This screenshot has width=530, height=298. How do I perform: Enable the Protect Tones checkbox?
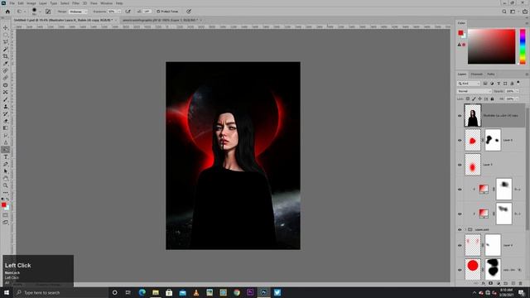tap(158, 12)
